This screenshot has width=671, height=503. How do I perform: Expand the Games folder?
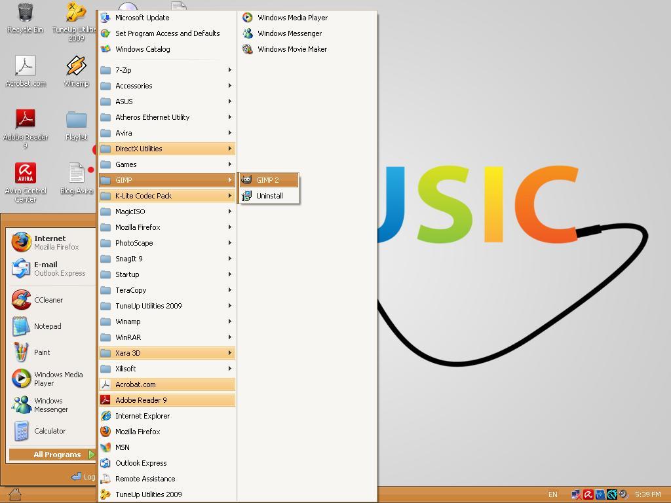[x=167, y=164]
